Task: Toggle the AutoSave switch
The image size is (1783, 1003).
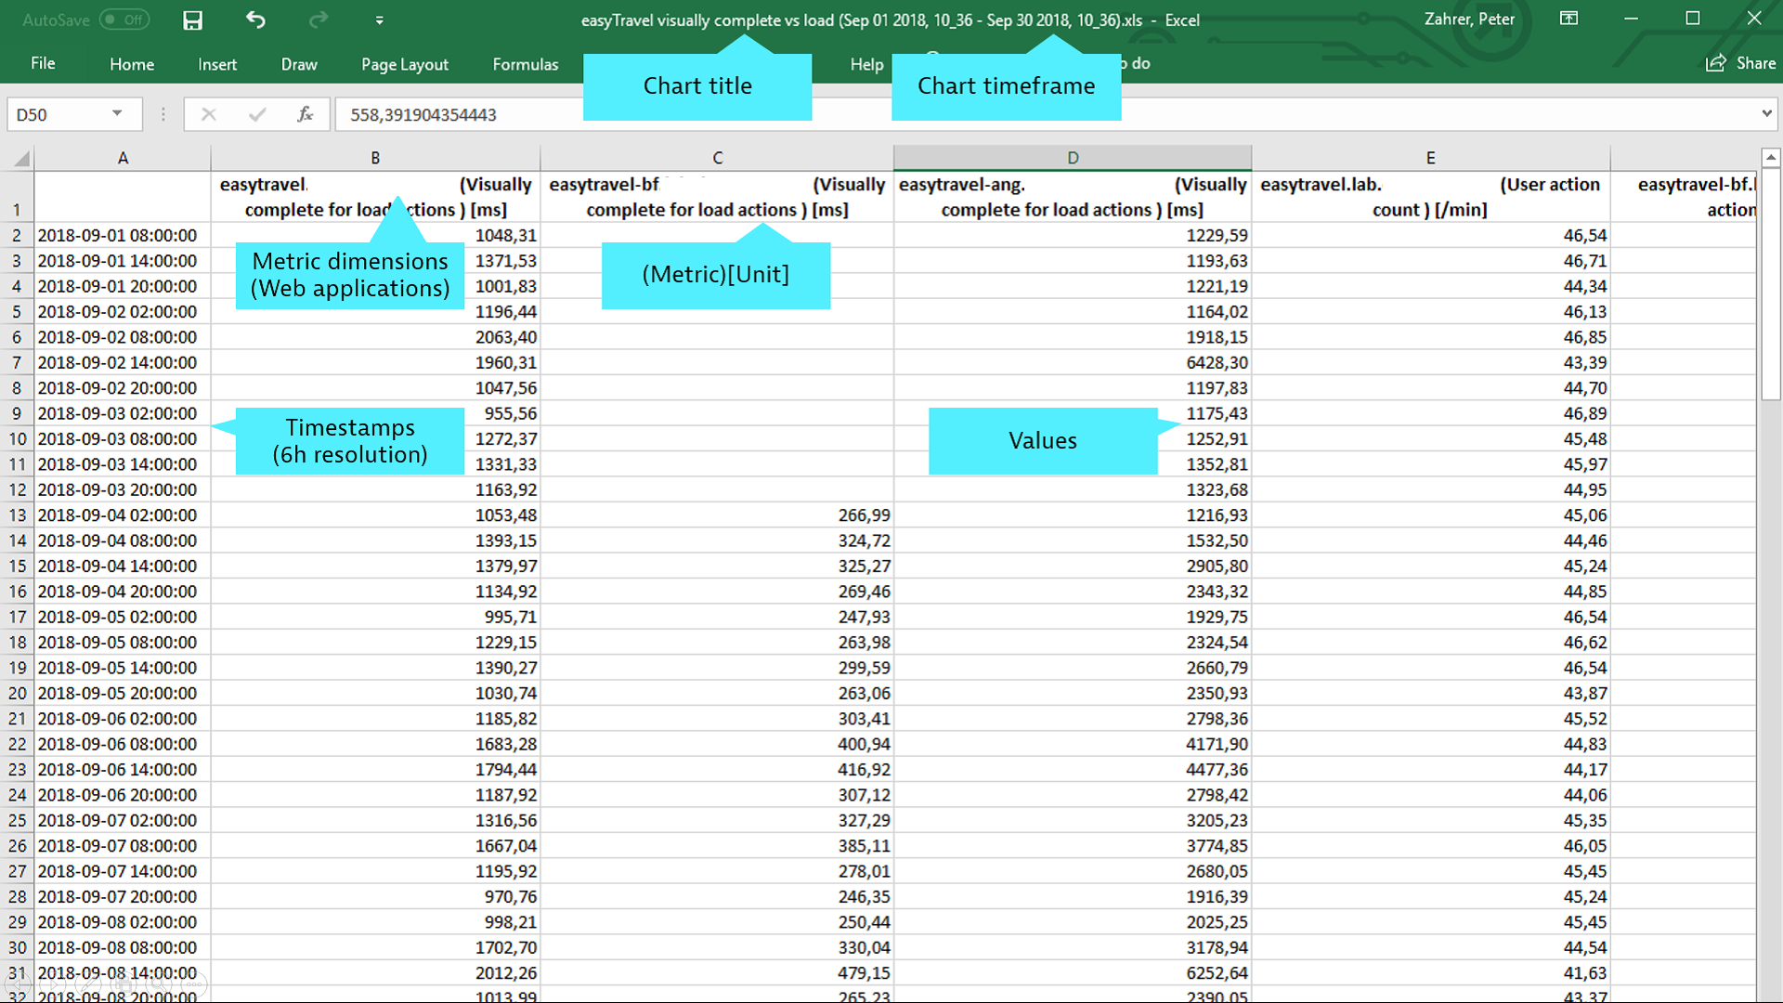Action: [124, 20]
